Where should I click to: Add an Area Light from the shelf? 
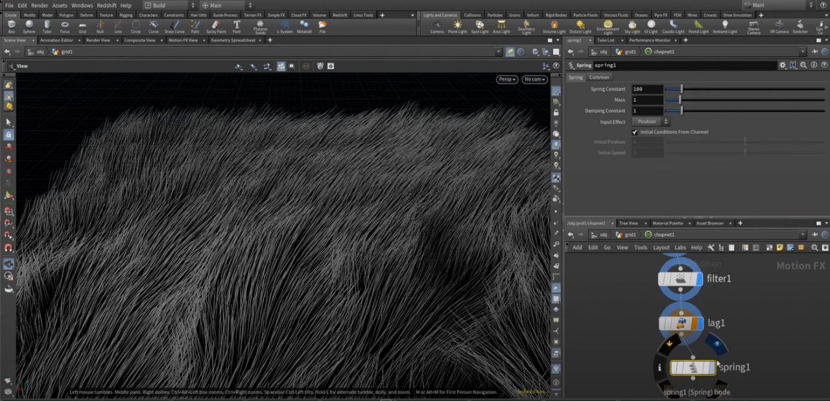tap(501, 27)
